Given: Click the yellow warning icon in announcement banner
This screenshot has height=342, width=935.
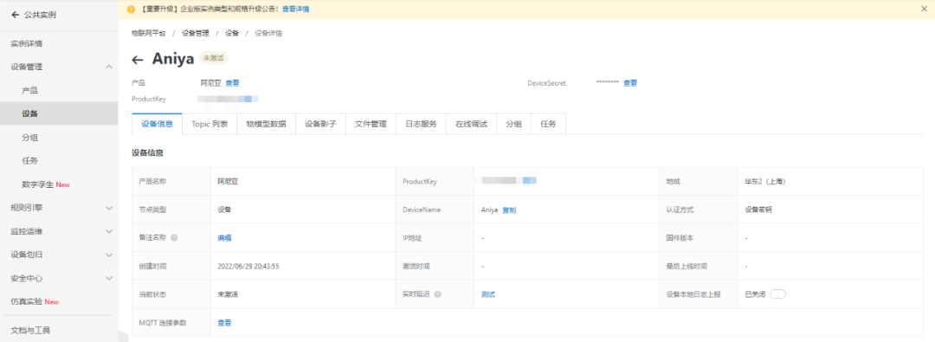Looking at the screenshot, I should coord(132,9).
